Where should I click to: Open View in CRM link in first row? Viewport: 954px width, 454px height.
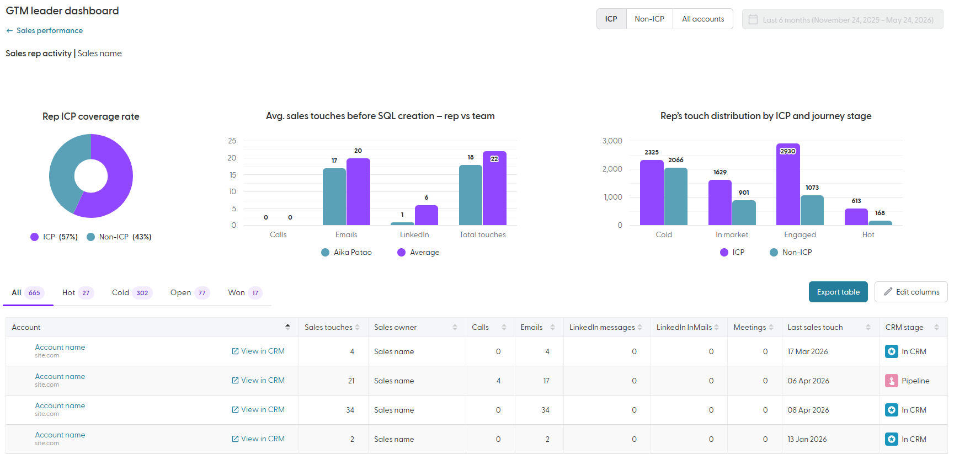pos(258,351)
